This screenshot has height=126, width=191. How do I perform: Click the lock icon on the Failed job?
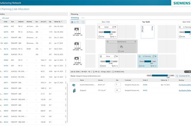[99, 27]
